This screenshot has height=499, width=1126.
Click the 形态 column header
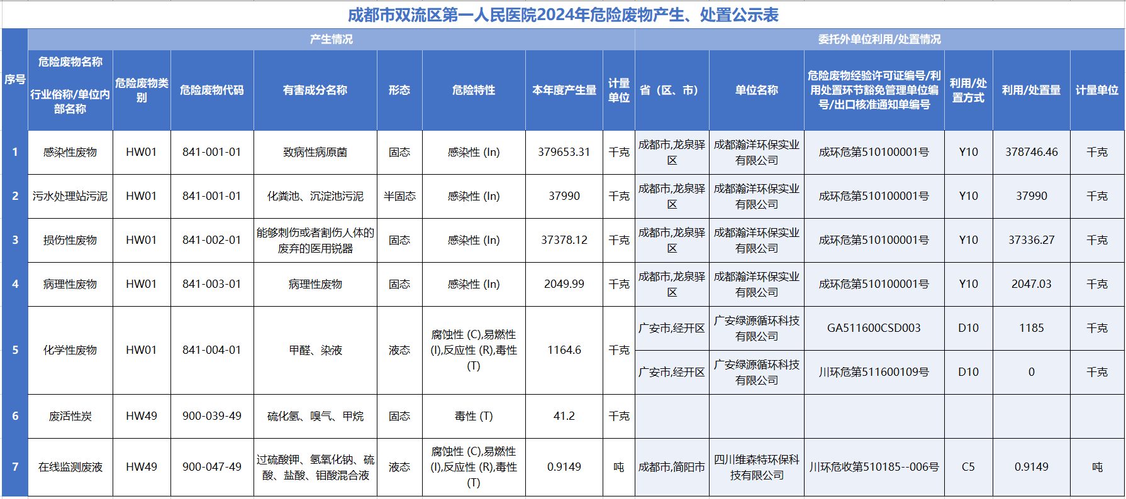[x=399, y=90]
